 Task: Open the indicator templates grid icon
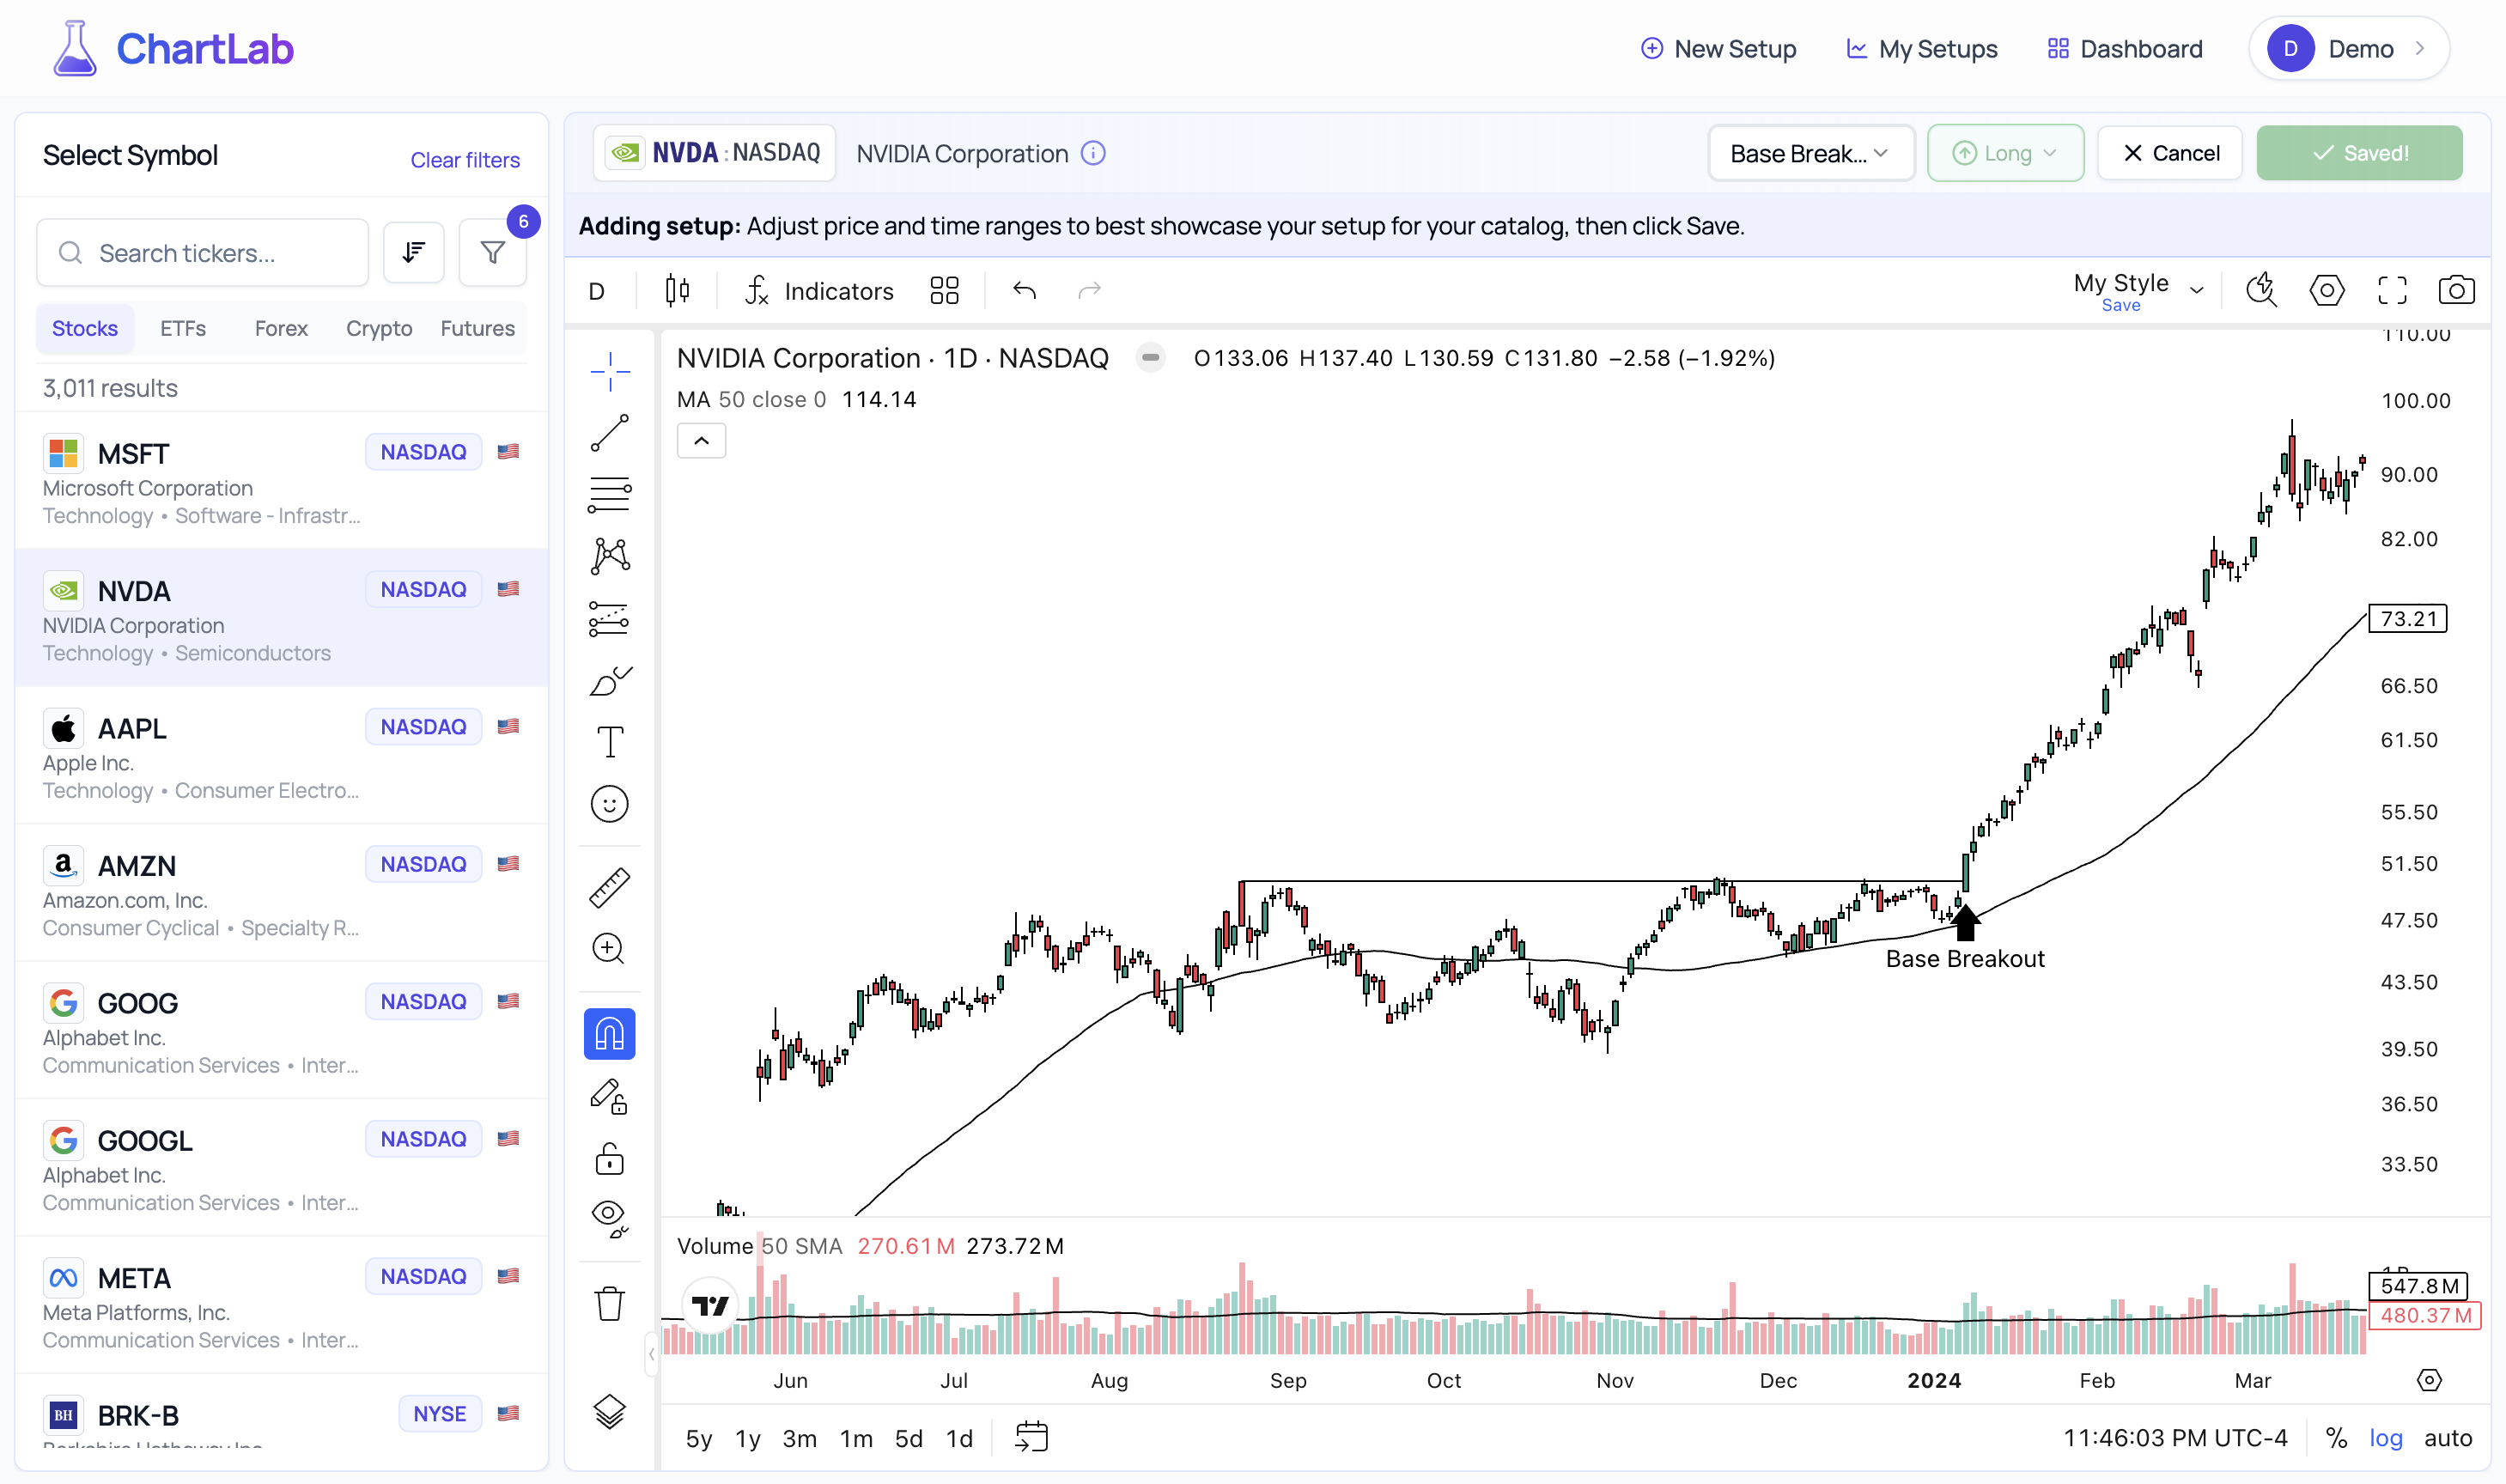[x=944, y=291]
